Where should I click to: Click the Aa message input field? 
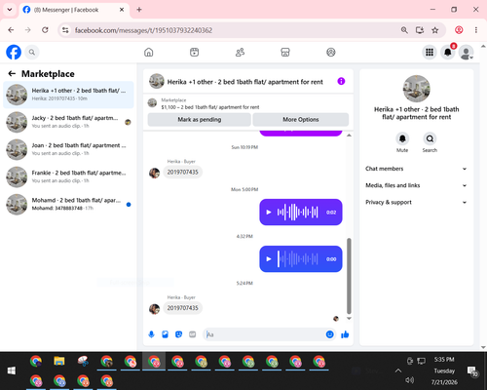(x=265, y=334)
